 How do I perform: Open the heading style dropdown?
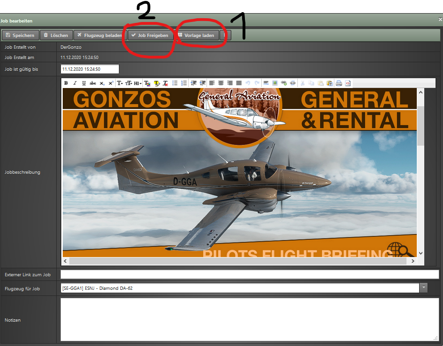tap(138, 83)
